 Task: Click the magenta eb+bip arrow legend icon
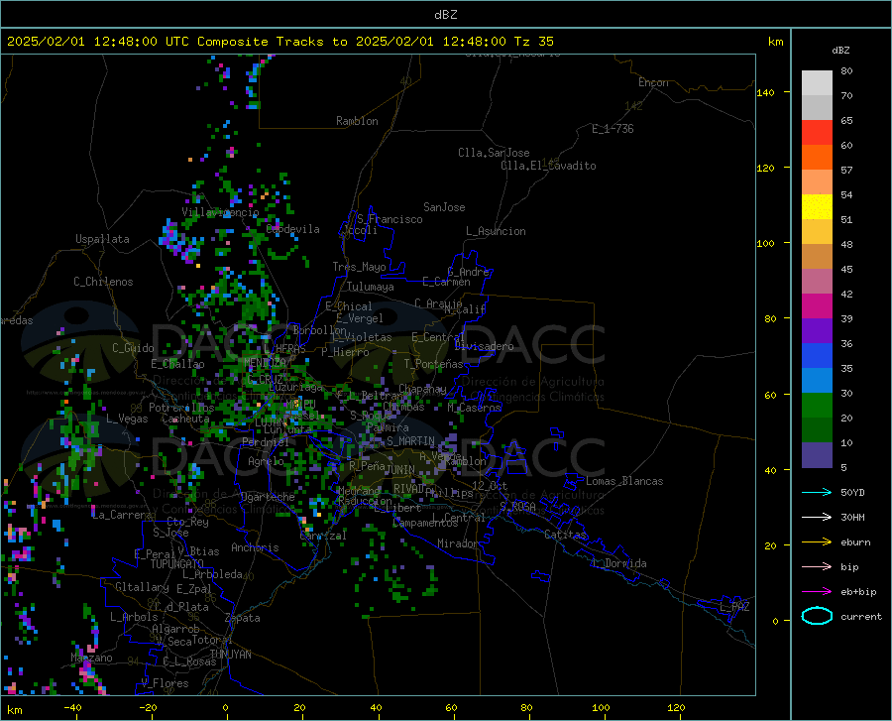click(817, 591)
